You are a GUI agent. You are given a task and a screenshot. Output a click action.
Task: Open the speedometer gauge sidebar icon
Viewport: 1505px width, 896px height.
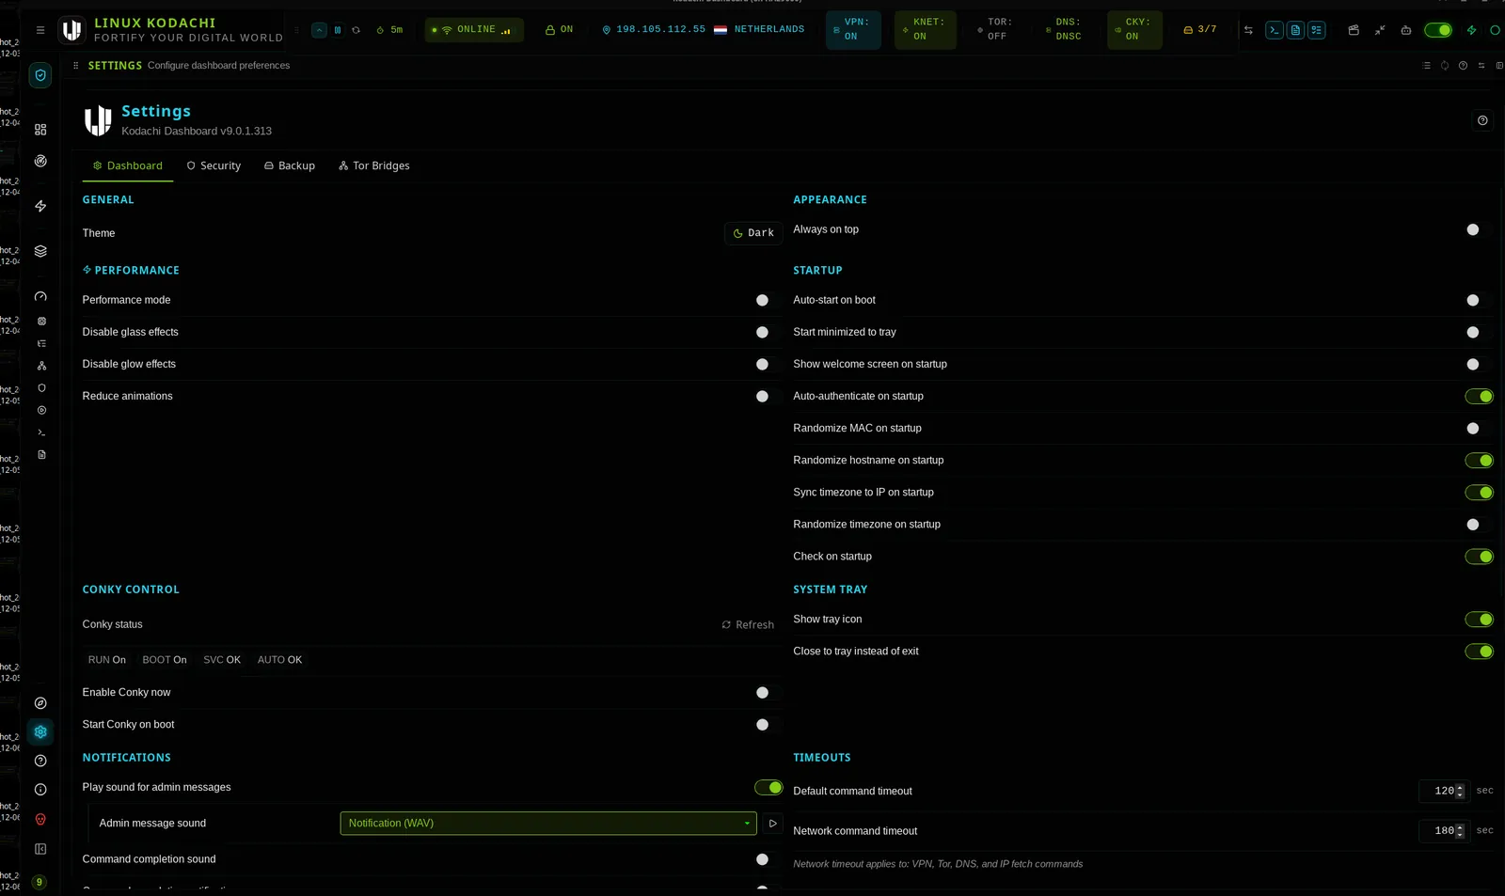coord(40,296)
